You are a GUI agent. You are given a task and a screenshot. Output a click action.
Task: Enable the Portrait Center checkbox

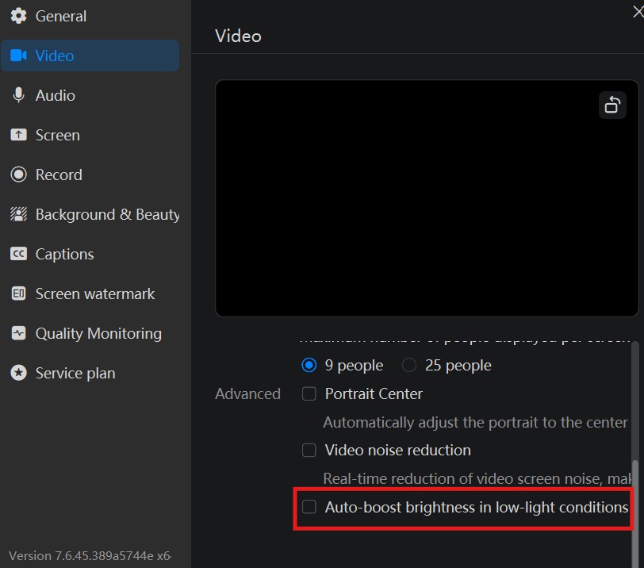click(x=309, y=393)
